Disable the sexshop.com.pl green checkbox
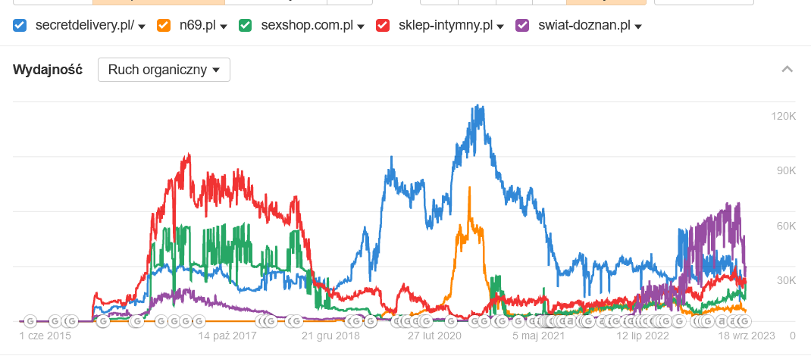This screenshot has height=356, width=811. click(x=246, y=26)
